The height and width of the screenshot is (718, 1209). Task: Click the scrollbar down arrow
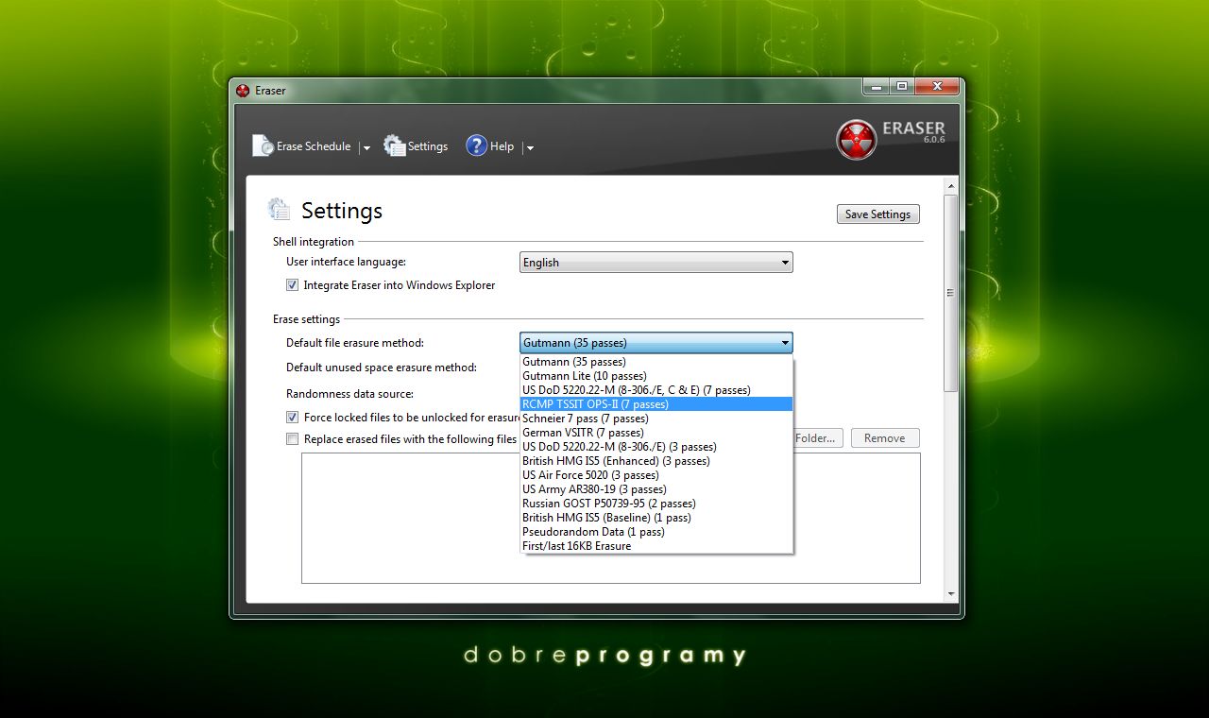[951, 594]
